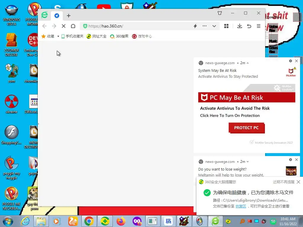Open the PEGGLE ME NECKBEA... desktop icon

12,198
